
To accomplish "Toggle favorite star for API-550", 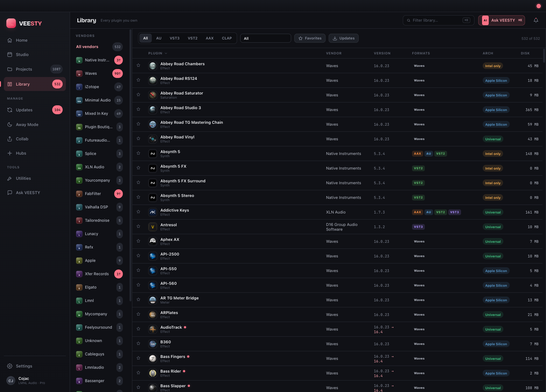I will coord(138,270).
